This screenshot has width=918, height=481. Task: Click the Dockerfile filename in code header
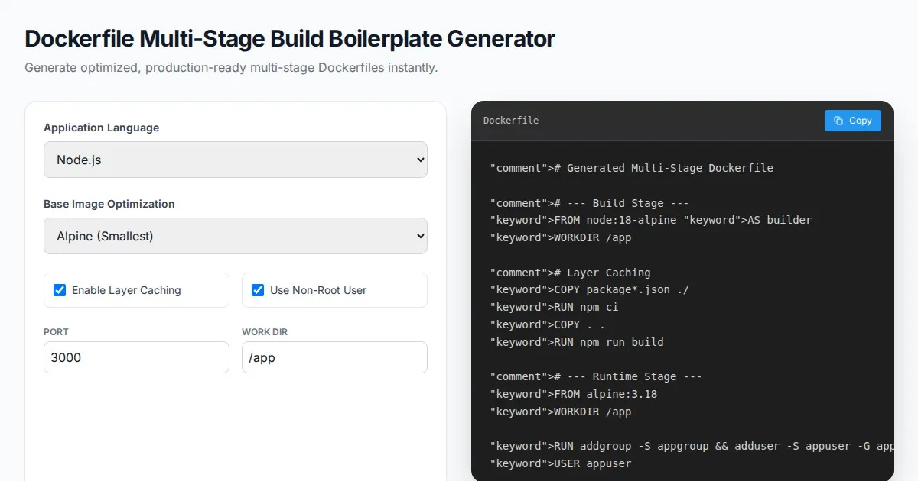click(x=511, y=121)
